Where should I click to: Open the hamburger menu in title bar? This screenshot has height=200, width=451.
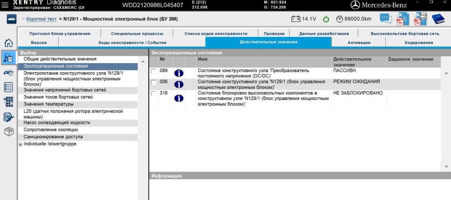5,5
